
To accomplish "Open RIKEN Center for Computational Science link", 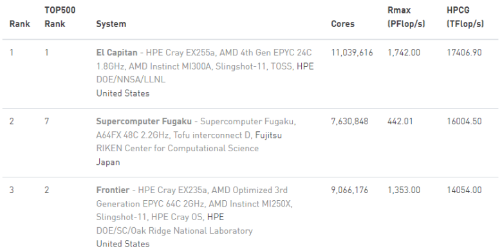I will pyautogui.click(x=178, y=149).
